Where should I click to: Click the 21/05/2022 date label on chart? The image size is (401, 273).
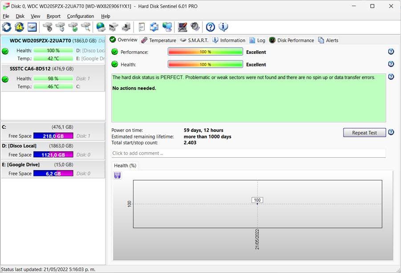click(257, 239)
